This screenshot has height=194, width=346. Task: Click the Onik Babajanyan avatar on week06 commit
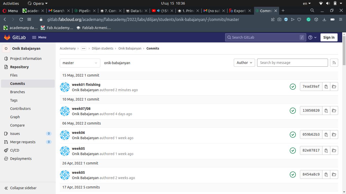pos(65,135)
